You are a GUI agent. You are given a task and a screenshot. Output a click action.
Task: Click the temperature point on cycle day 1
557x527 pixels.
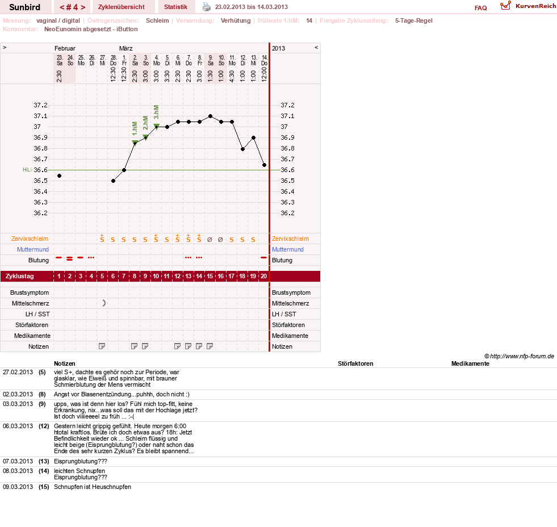point(59,176)
